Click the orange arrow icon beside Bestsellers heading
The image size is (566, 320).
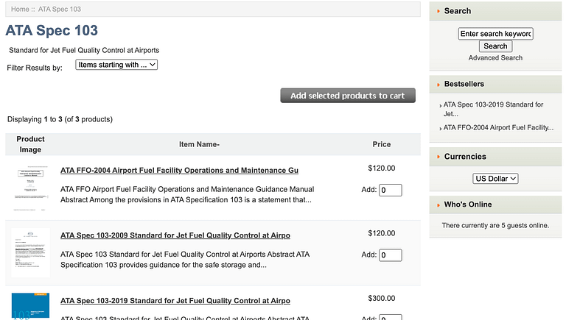click(439, 84)
